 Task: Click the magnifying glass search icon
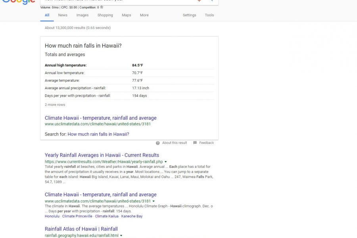coord(211,1)
